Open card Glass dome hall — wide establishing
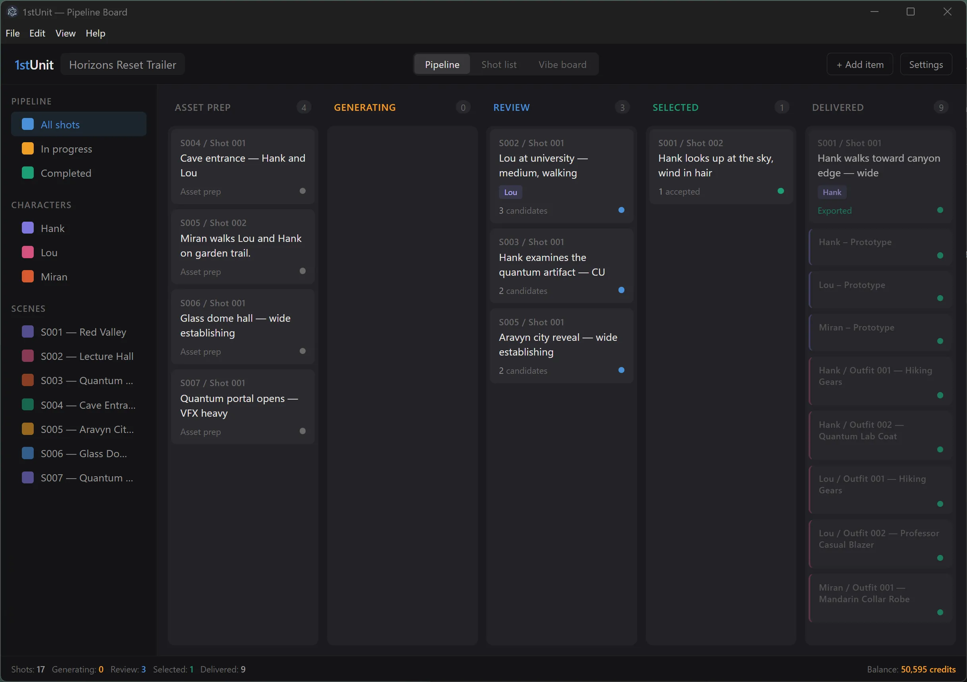967x682 pixels. [x=243, y=327]
